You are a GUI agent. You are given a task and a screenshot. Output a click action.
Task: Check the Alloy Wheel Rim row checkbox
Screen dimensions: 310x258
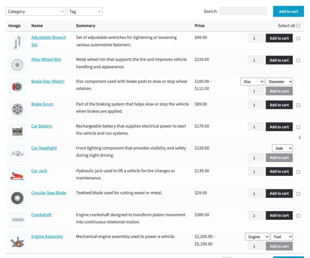[x=298, y=61]
